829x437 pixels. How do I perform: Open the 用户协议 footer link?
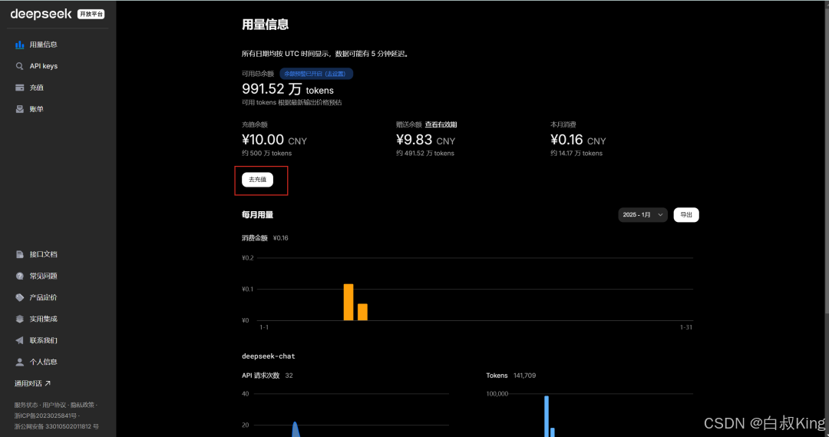(54, 405)
